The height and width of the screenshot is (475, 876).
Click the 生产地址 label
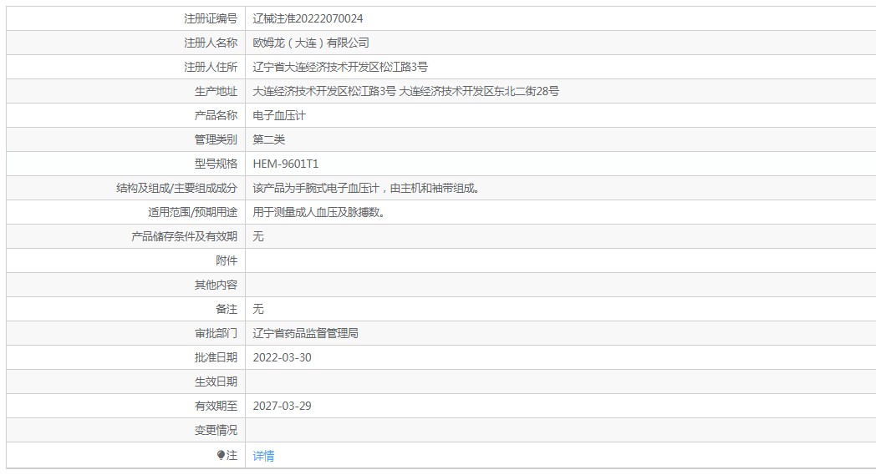pyautogui.click(x=216, y=91)
